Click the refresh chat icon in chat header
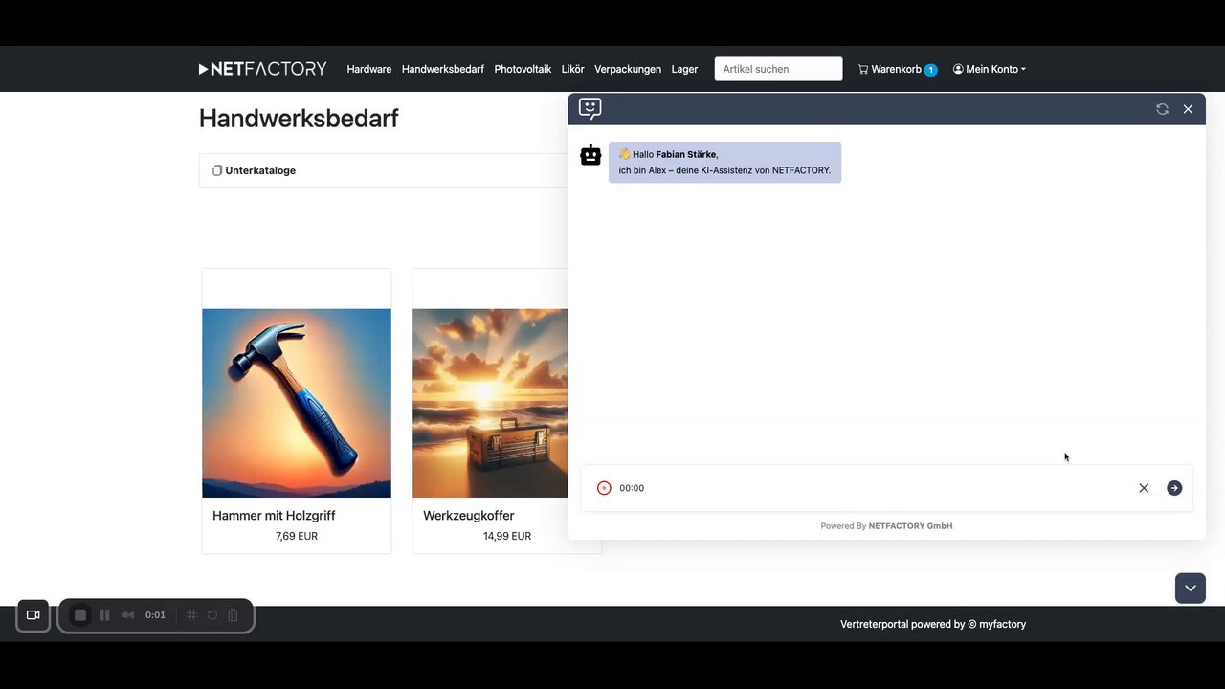Screen dimensions: 1225x689 pyautogui.click(x=1162, y=109)
